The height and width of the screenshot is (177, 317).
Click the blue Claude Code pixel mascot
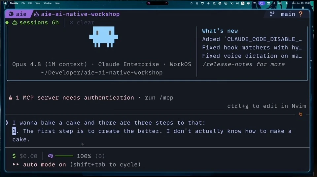[x=103, y=37]
